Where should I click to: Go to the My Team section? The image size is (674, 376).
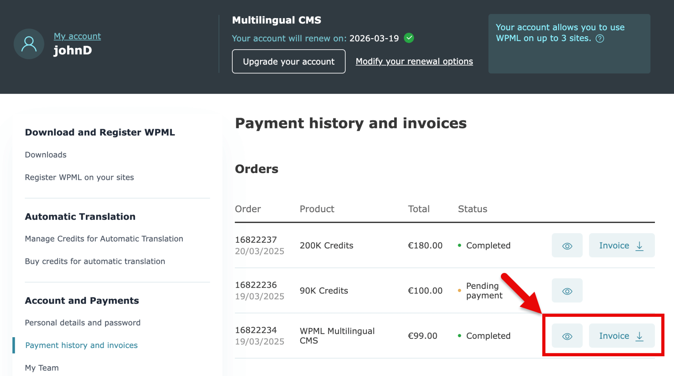(41, 367)
